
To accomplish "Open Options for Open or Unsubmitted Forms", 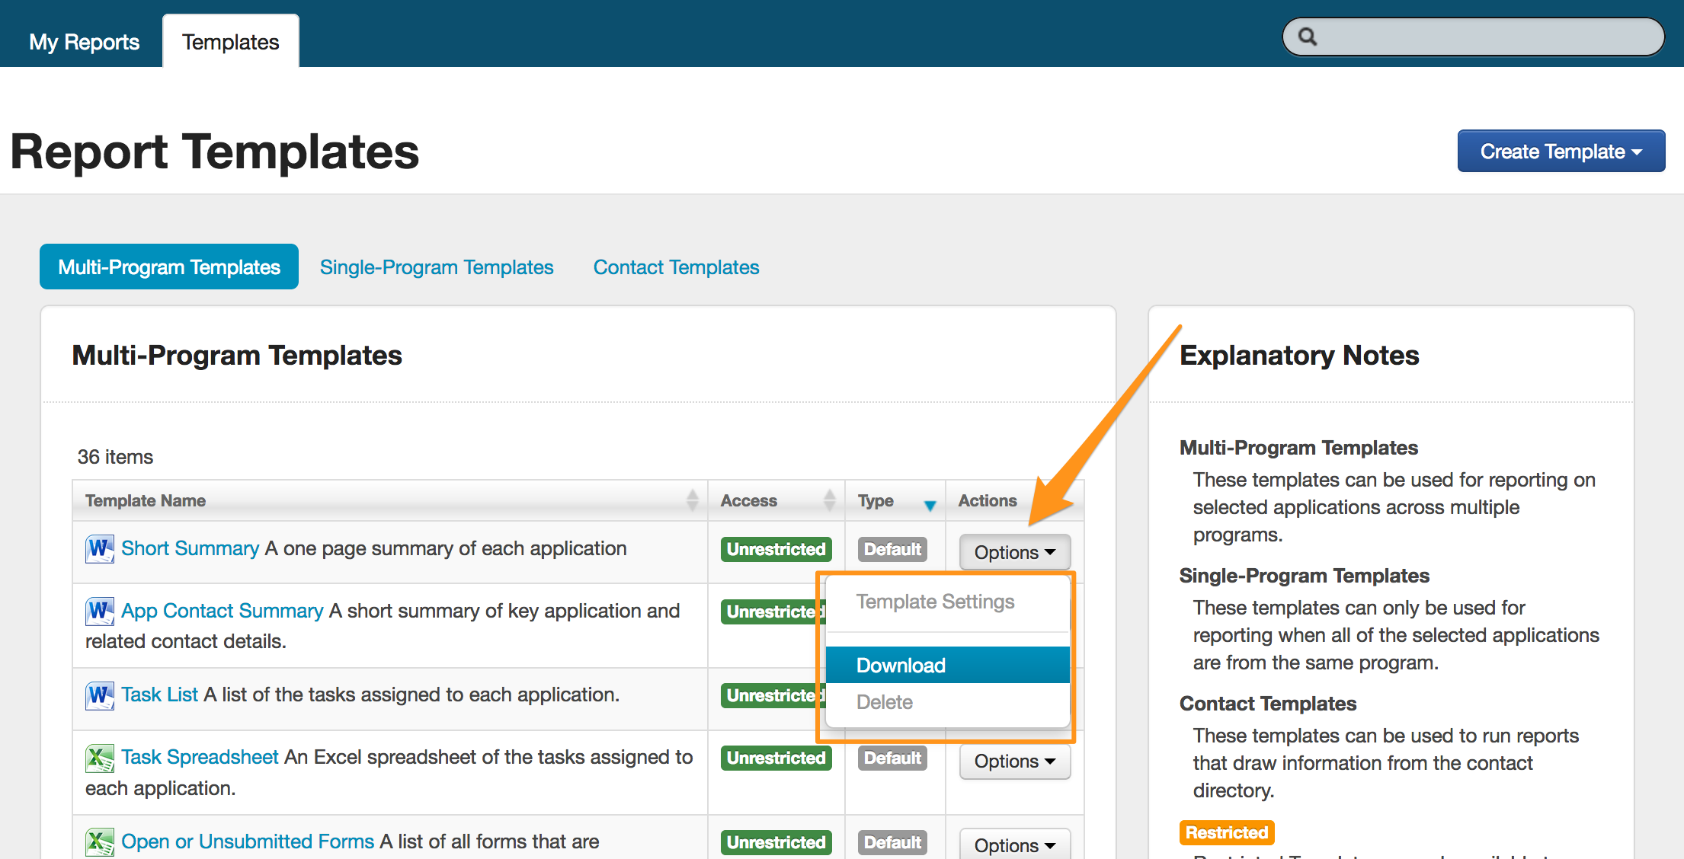I will pos(1014,845).
